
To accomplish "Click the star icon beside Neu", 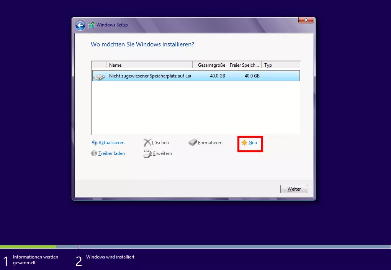I will click(244, 143).
